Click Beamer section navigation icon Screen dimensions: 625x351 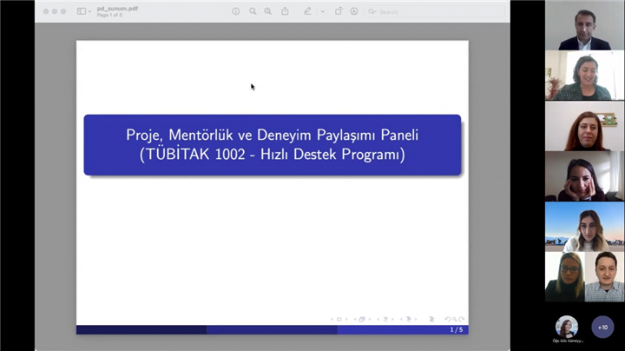(408, 319)
